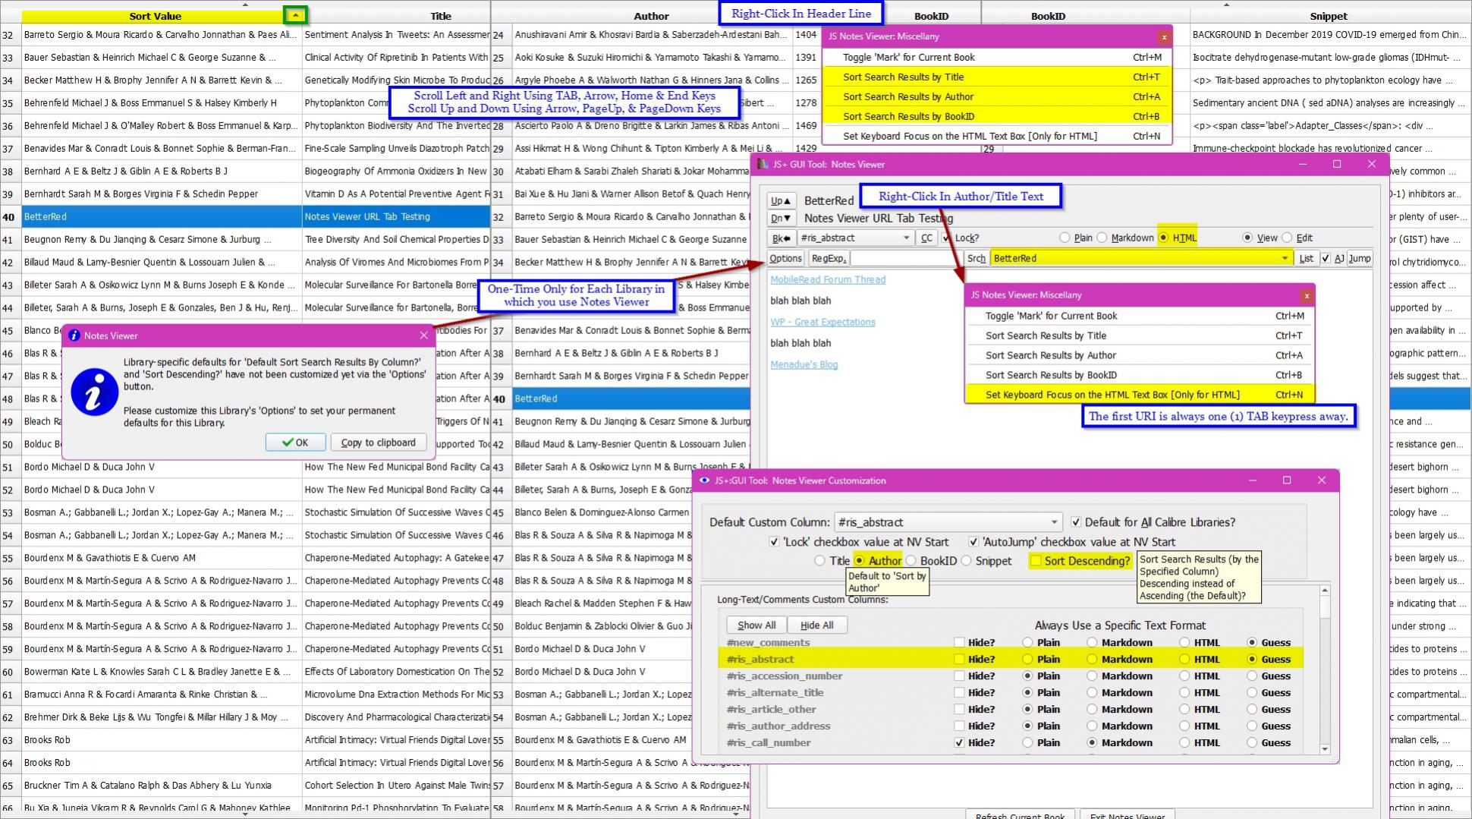Open the Options button in Notes Viewer

(785, 259)
